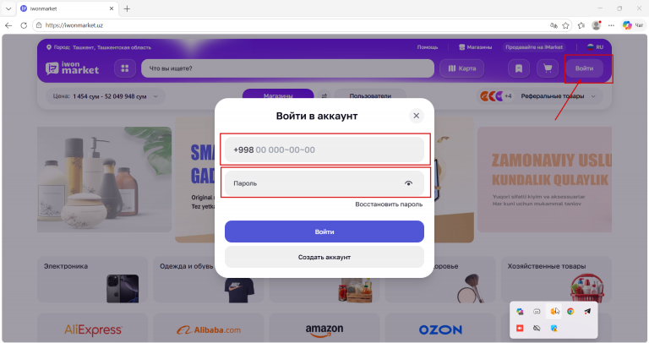Toggle password visibility eye icon
This screenshot has width=649, height=343.
click(408, 183)
